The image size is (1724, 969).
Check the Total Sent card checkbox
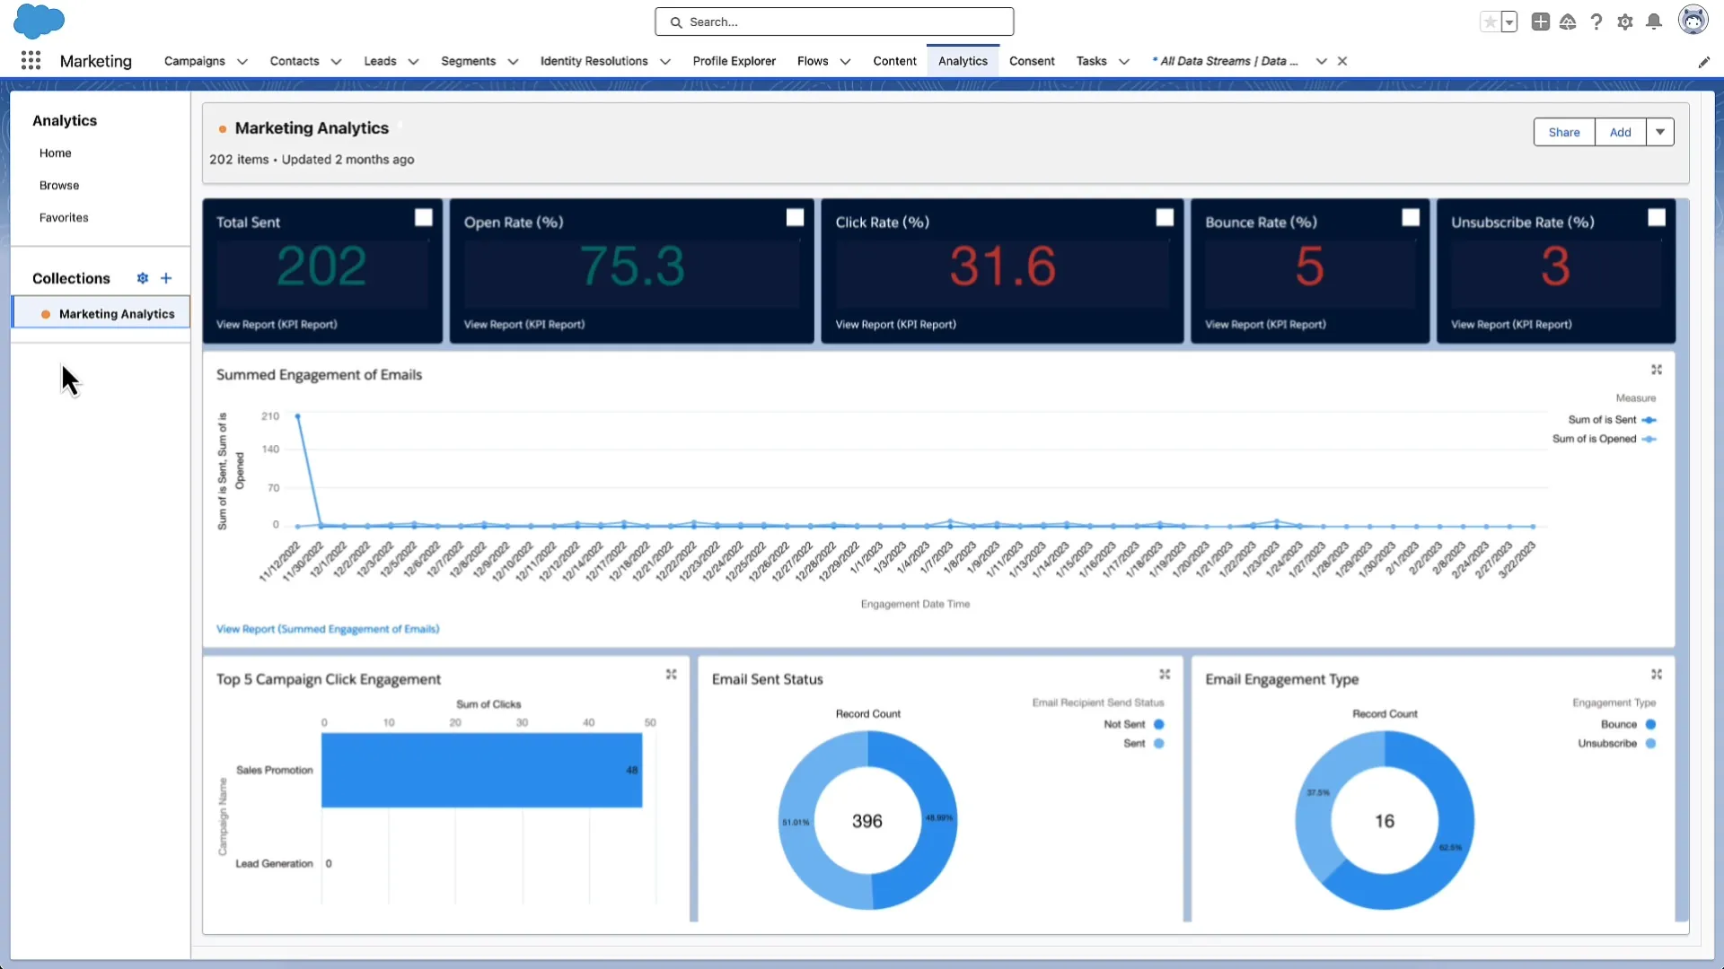[x=422, y=216]
